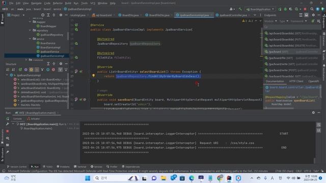
Task: Switch to HTTP Client tab in Endpoints
Action: coord(296,81)
